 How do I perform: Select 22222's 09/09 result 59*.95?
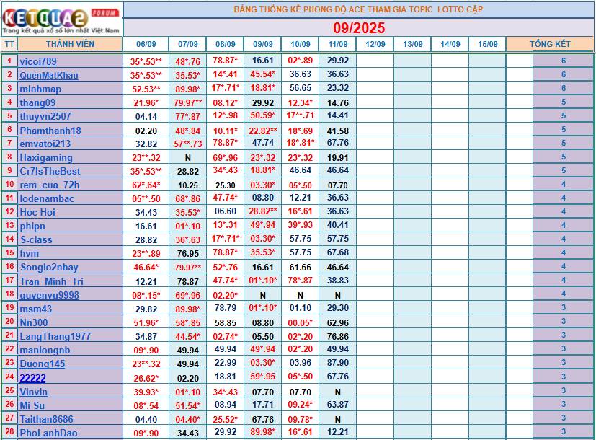[262, 377]
